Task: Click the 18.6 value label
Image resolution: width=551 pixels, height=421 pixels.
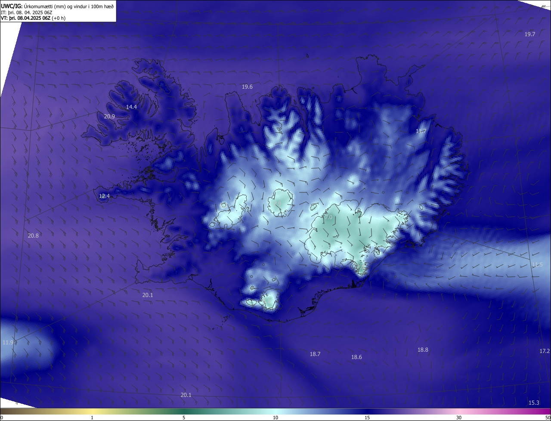Action: 356,357
